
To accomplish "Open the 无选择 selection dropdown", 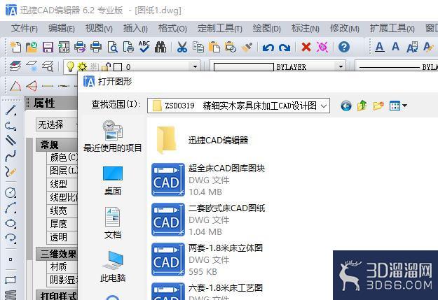I will 57,124.
